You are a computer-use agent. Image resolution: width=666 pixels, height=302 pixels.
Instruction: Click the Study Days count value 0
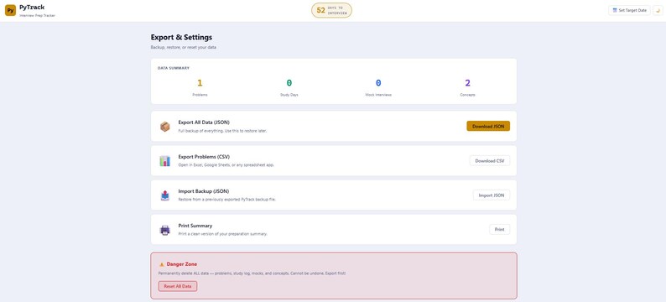[x=289, y=83]
